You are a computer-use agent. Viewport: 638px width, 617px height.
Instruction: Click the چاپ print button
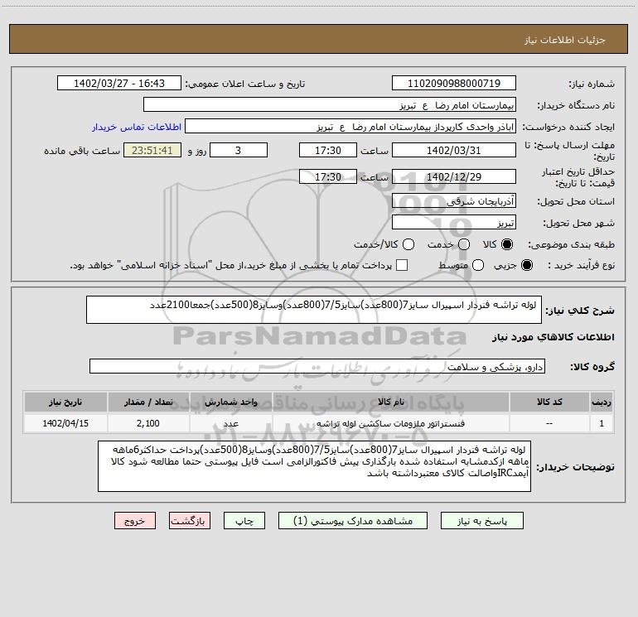[x=244, y=521]
